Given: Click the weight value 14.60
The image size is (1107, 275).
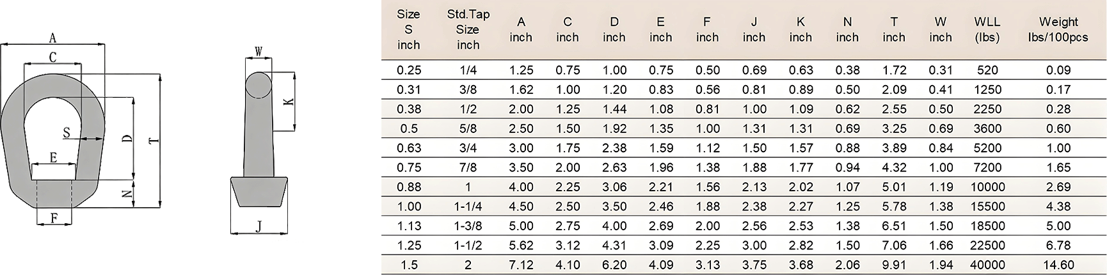Looking at the screenshot, I should tap(1058, 265).
